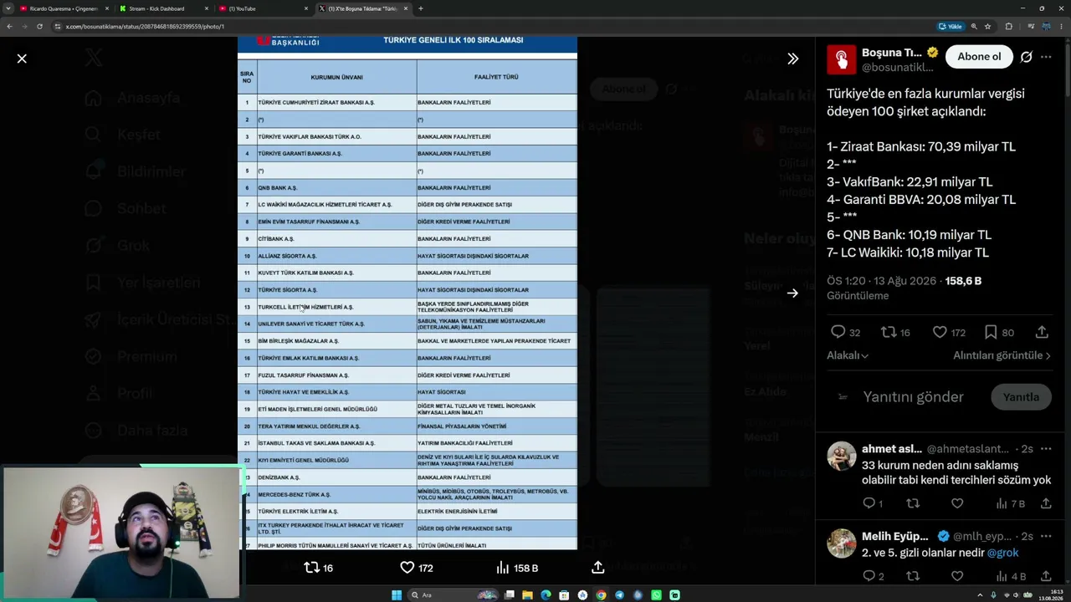The width and height of the screenshot is (1071, 602).
Task: Switch to Ricardo Quaresma YouTube tab
Action: (x=64, y=8)
